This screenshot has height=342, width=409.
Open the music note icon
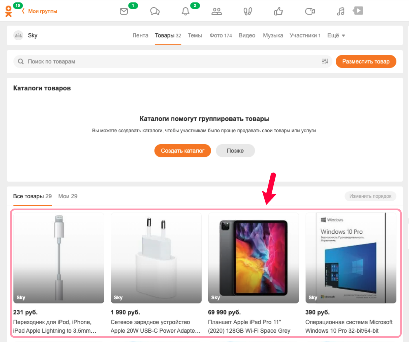tap(341, 11)
